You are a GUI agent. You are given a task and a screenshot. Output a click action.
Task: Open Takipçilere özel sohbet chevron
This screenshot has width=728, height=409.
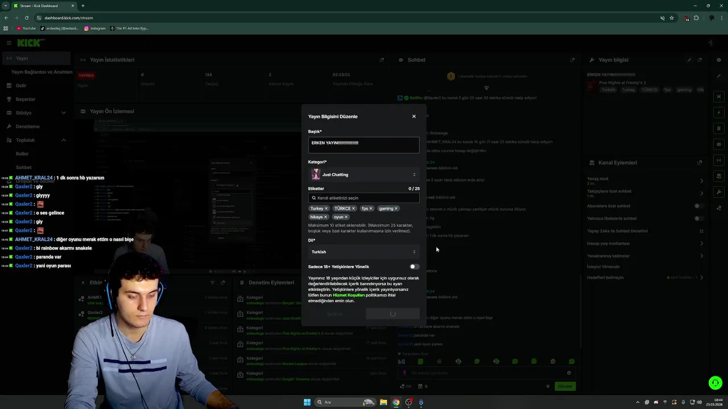click(x=701, y=194)
